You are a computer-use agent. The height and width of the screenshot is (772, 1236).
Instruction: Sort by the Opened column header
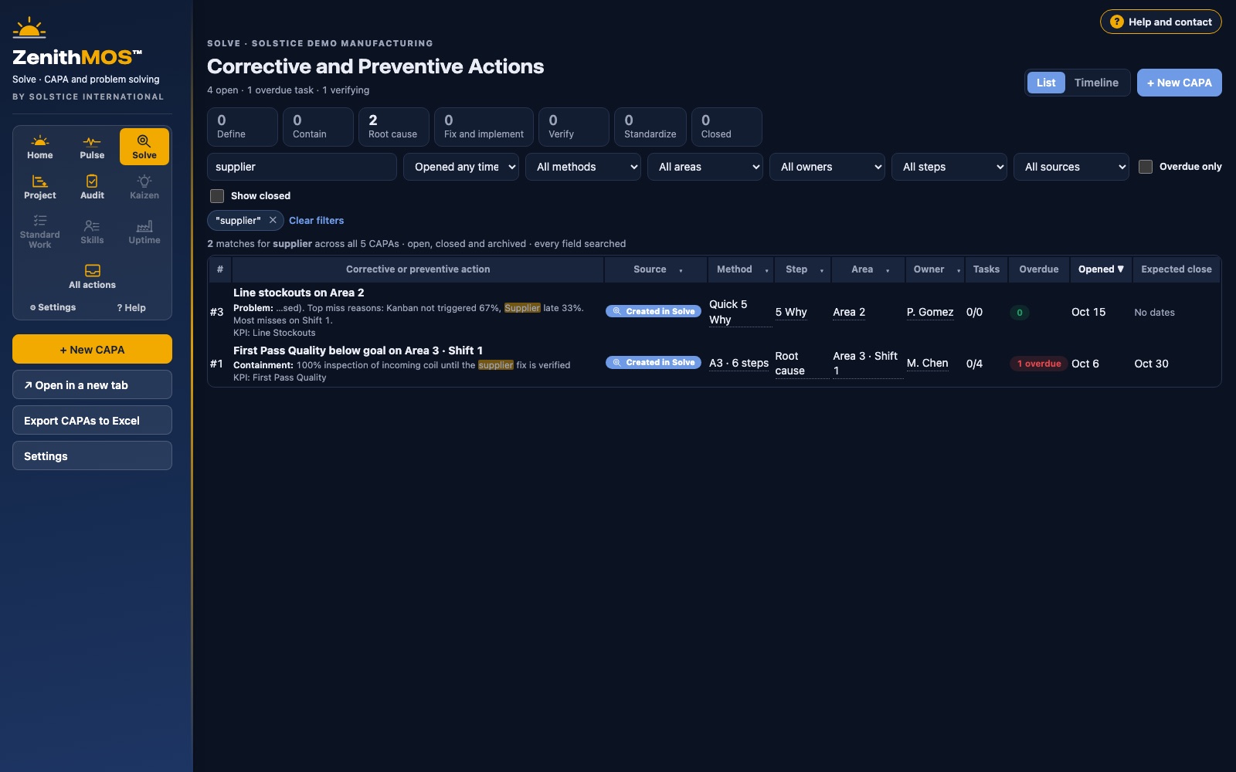coord(1101,269)
